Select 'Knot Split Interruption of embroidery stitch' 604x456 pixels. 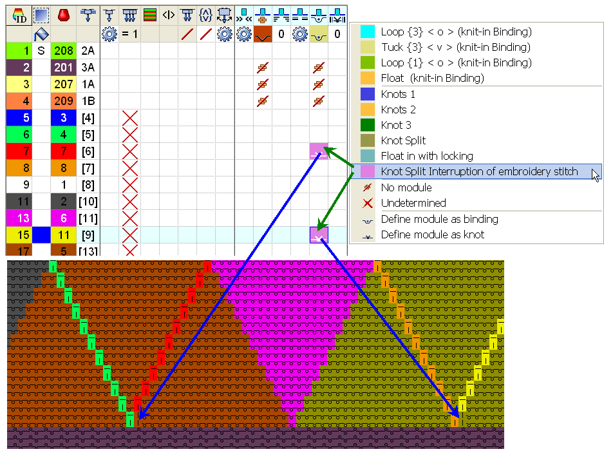(x=479, y=172)
